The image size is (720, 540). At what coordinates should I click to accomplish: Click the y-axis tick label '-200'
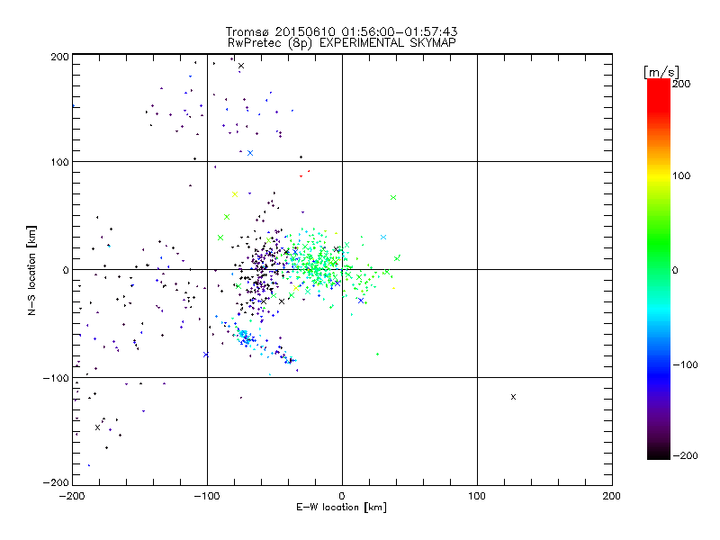56,482
